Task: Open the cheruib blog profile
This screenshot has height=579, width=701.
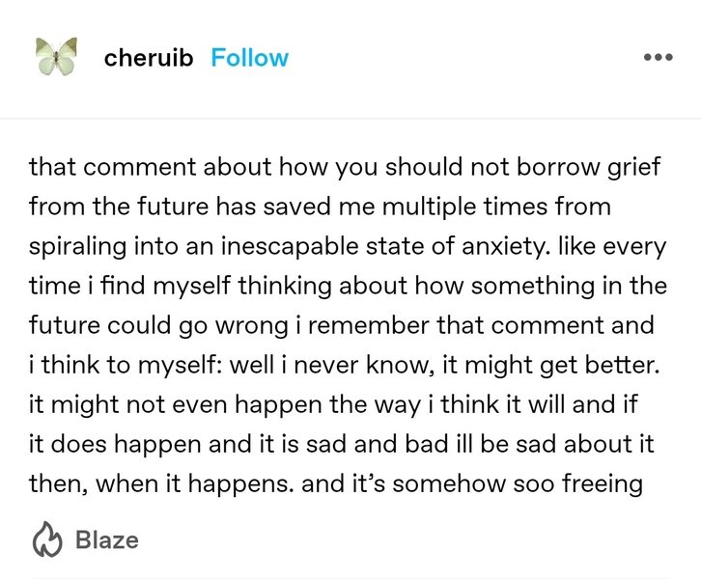Action: point(149,58)
